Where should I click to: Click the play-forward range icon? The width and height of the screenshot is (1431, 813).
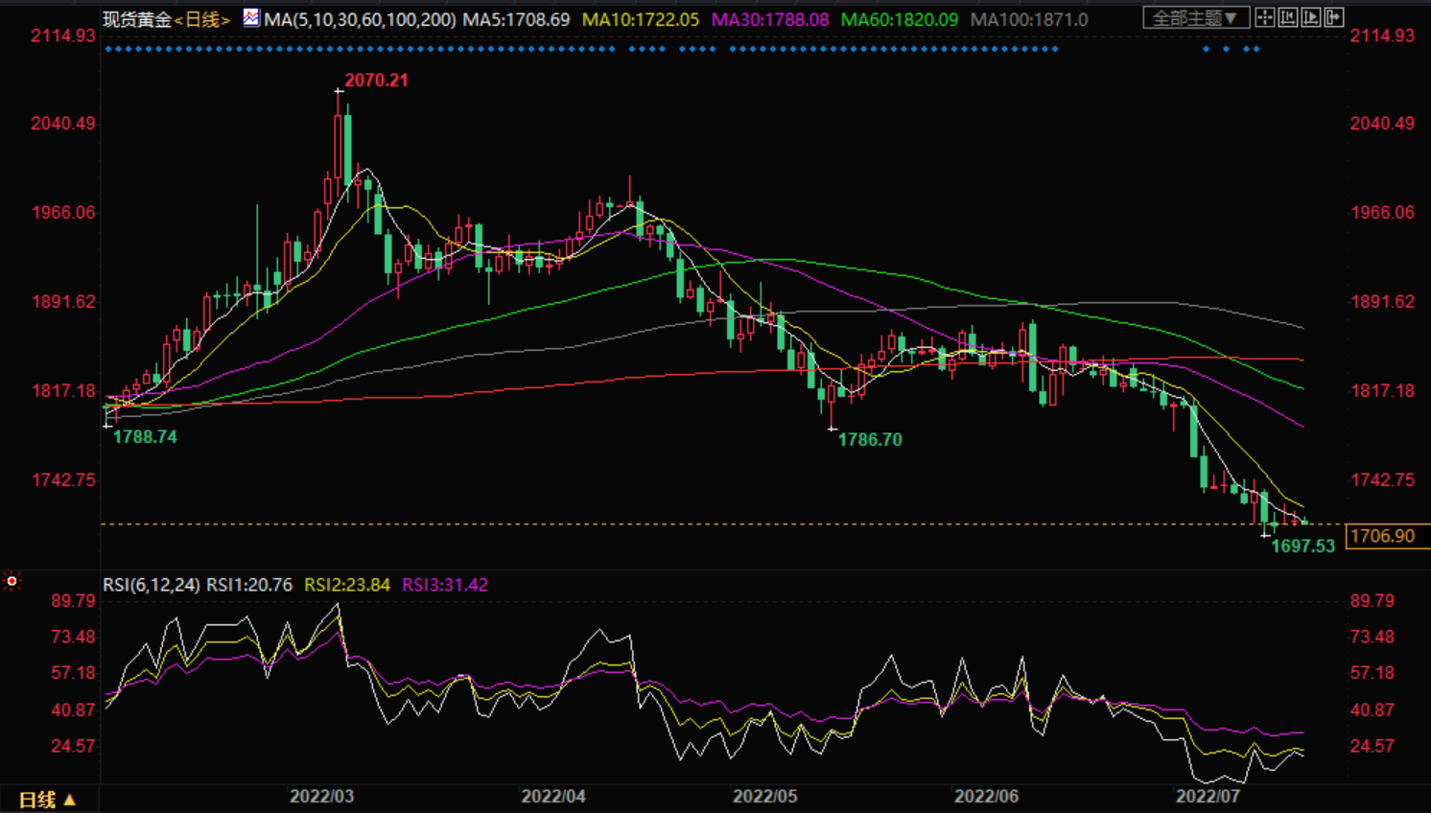(x=1310, y=17)
